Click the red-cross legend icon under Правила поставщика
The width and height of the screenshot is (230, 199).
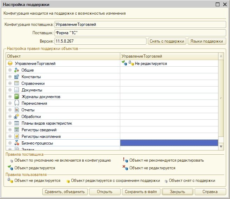coord(125,168)
